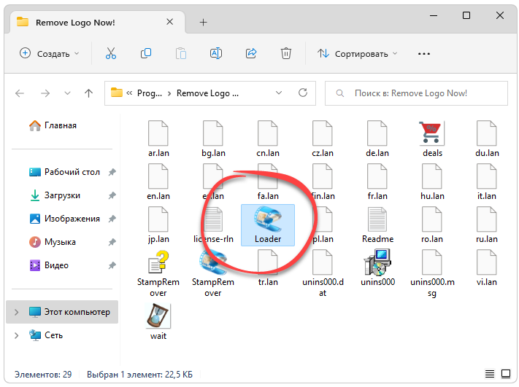Viewport: 519px width, 387px height.
Task: Open the three-dots more options menu
Action: [x=424, y=53]
